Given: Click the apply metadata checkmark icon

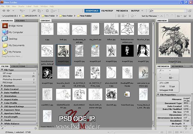Looking at the screenshot, I should coord(191,128).
